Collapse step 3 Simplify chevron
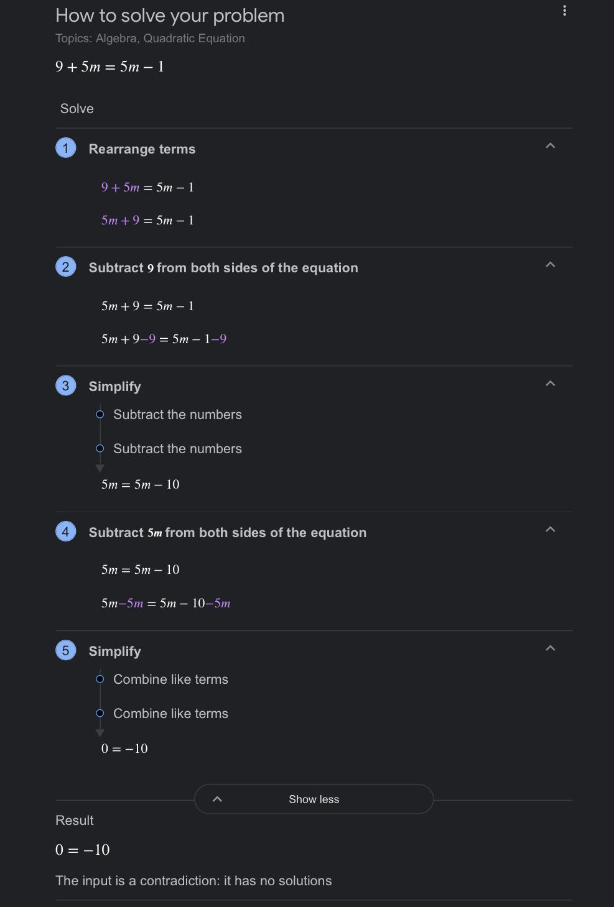 click(x=550, y=384)
